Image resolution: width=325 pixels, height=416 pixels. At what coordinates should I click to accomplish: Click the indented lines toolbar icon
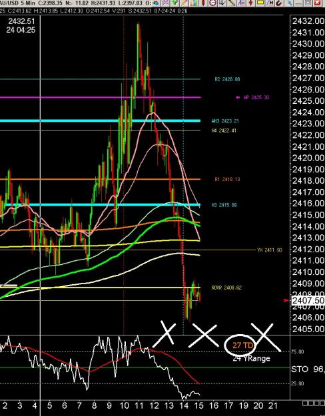(241, 3)
